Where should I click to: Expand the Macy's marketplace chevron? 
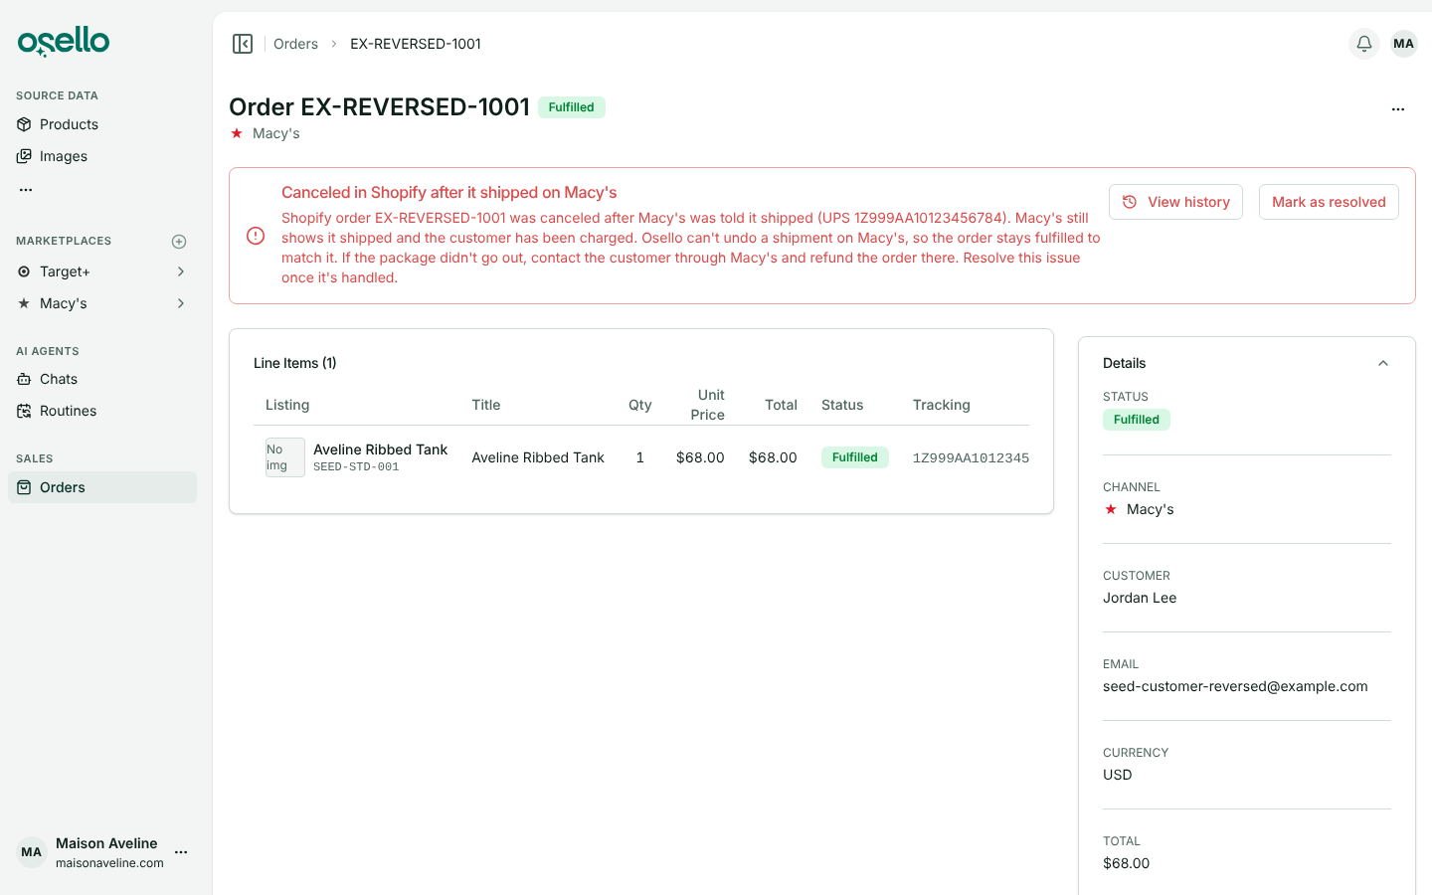point(181,303)
